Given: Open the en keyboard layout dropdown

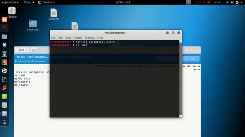Looking at the screenshot, I should click(217, 2).
